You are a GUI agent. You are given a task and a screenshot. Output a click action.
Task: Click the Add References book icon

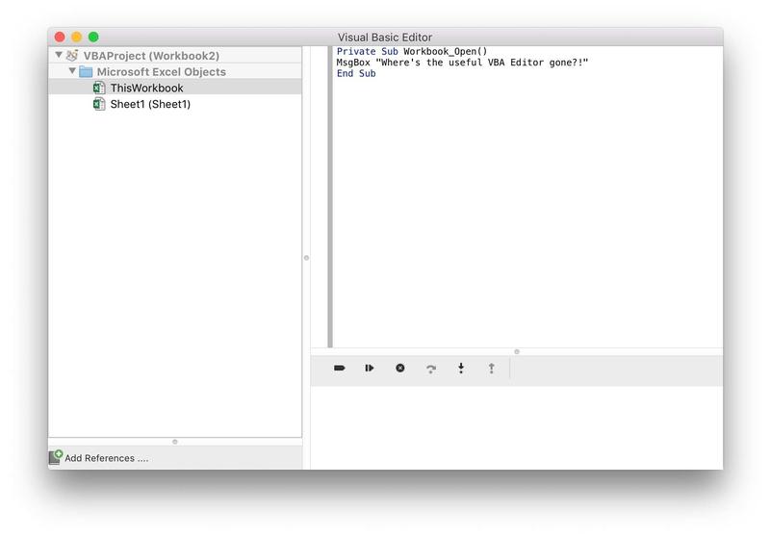pos(56,457)
